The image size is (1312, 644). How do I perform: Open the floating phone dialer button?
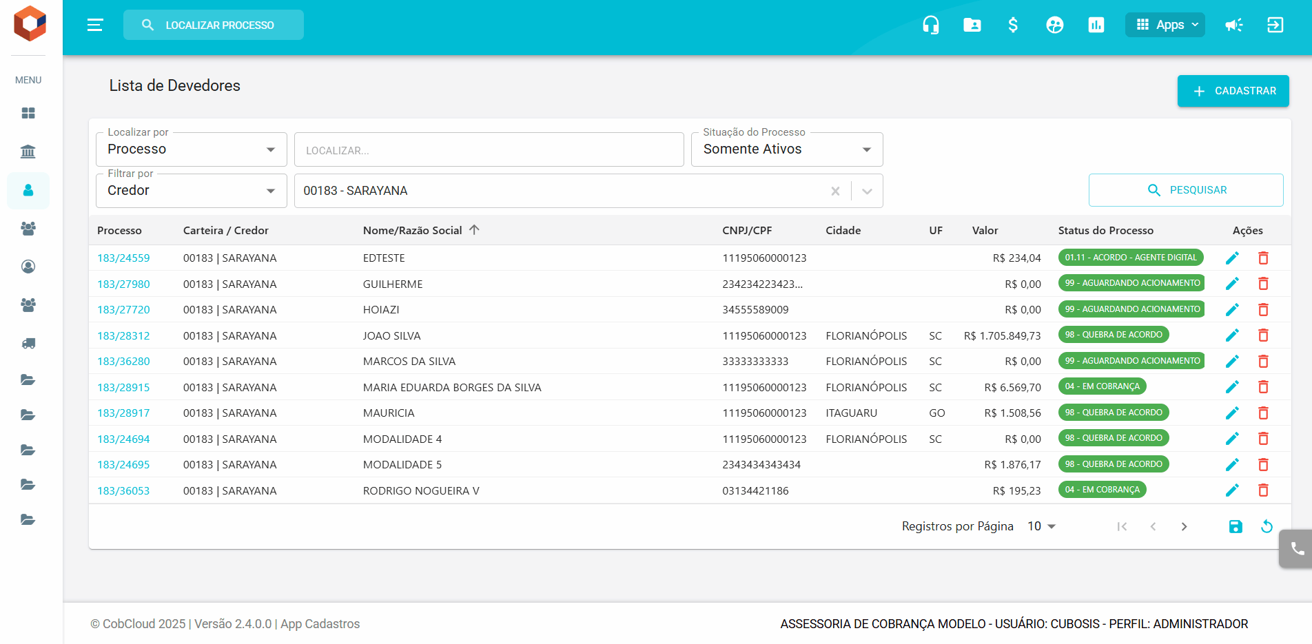(1297, 548)
